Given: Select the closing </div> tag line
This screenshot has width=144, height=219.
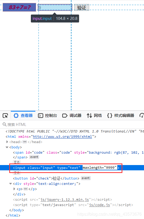Looking at the screenshot, I should (19, 194).
